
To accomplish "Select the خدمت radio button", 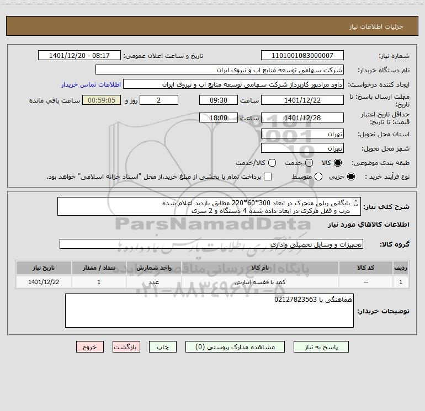I will tap(309, 163).
